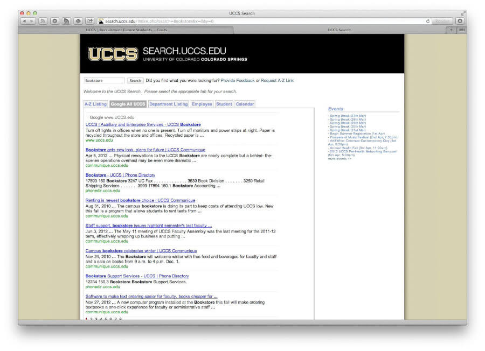Go back with the browser back arrow
Image resolution: width=485 pixels, height=351 pixels.
coord(24,22)
